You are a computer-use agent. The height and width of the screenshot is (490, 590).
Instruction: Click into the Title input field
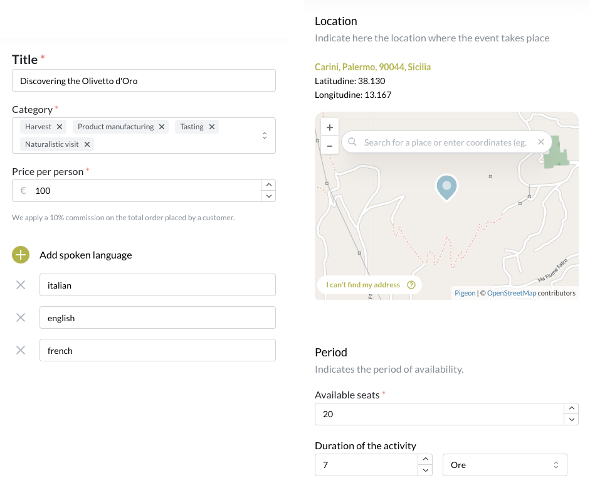(x=144, y=81)
